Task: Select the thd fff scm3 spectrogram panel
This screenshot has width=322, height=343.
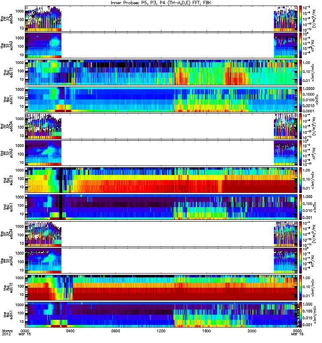Action: point(161,153)
